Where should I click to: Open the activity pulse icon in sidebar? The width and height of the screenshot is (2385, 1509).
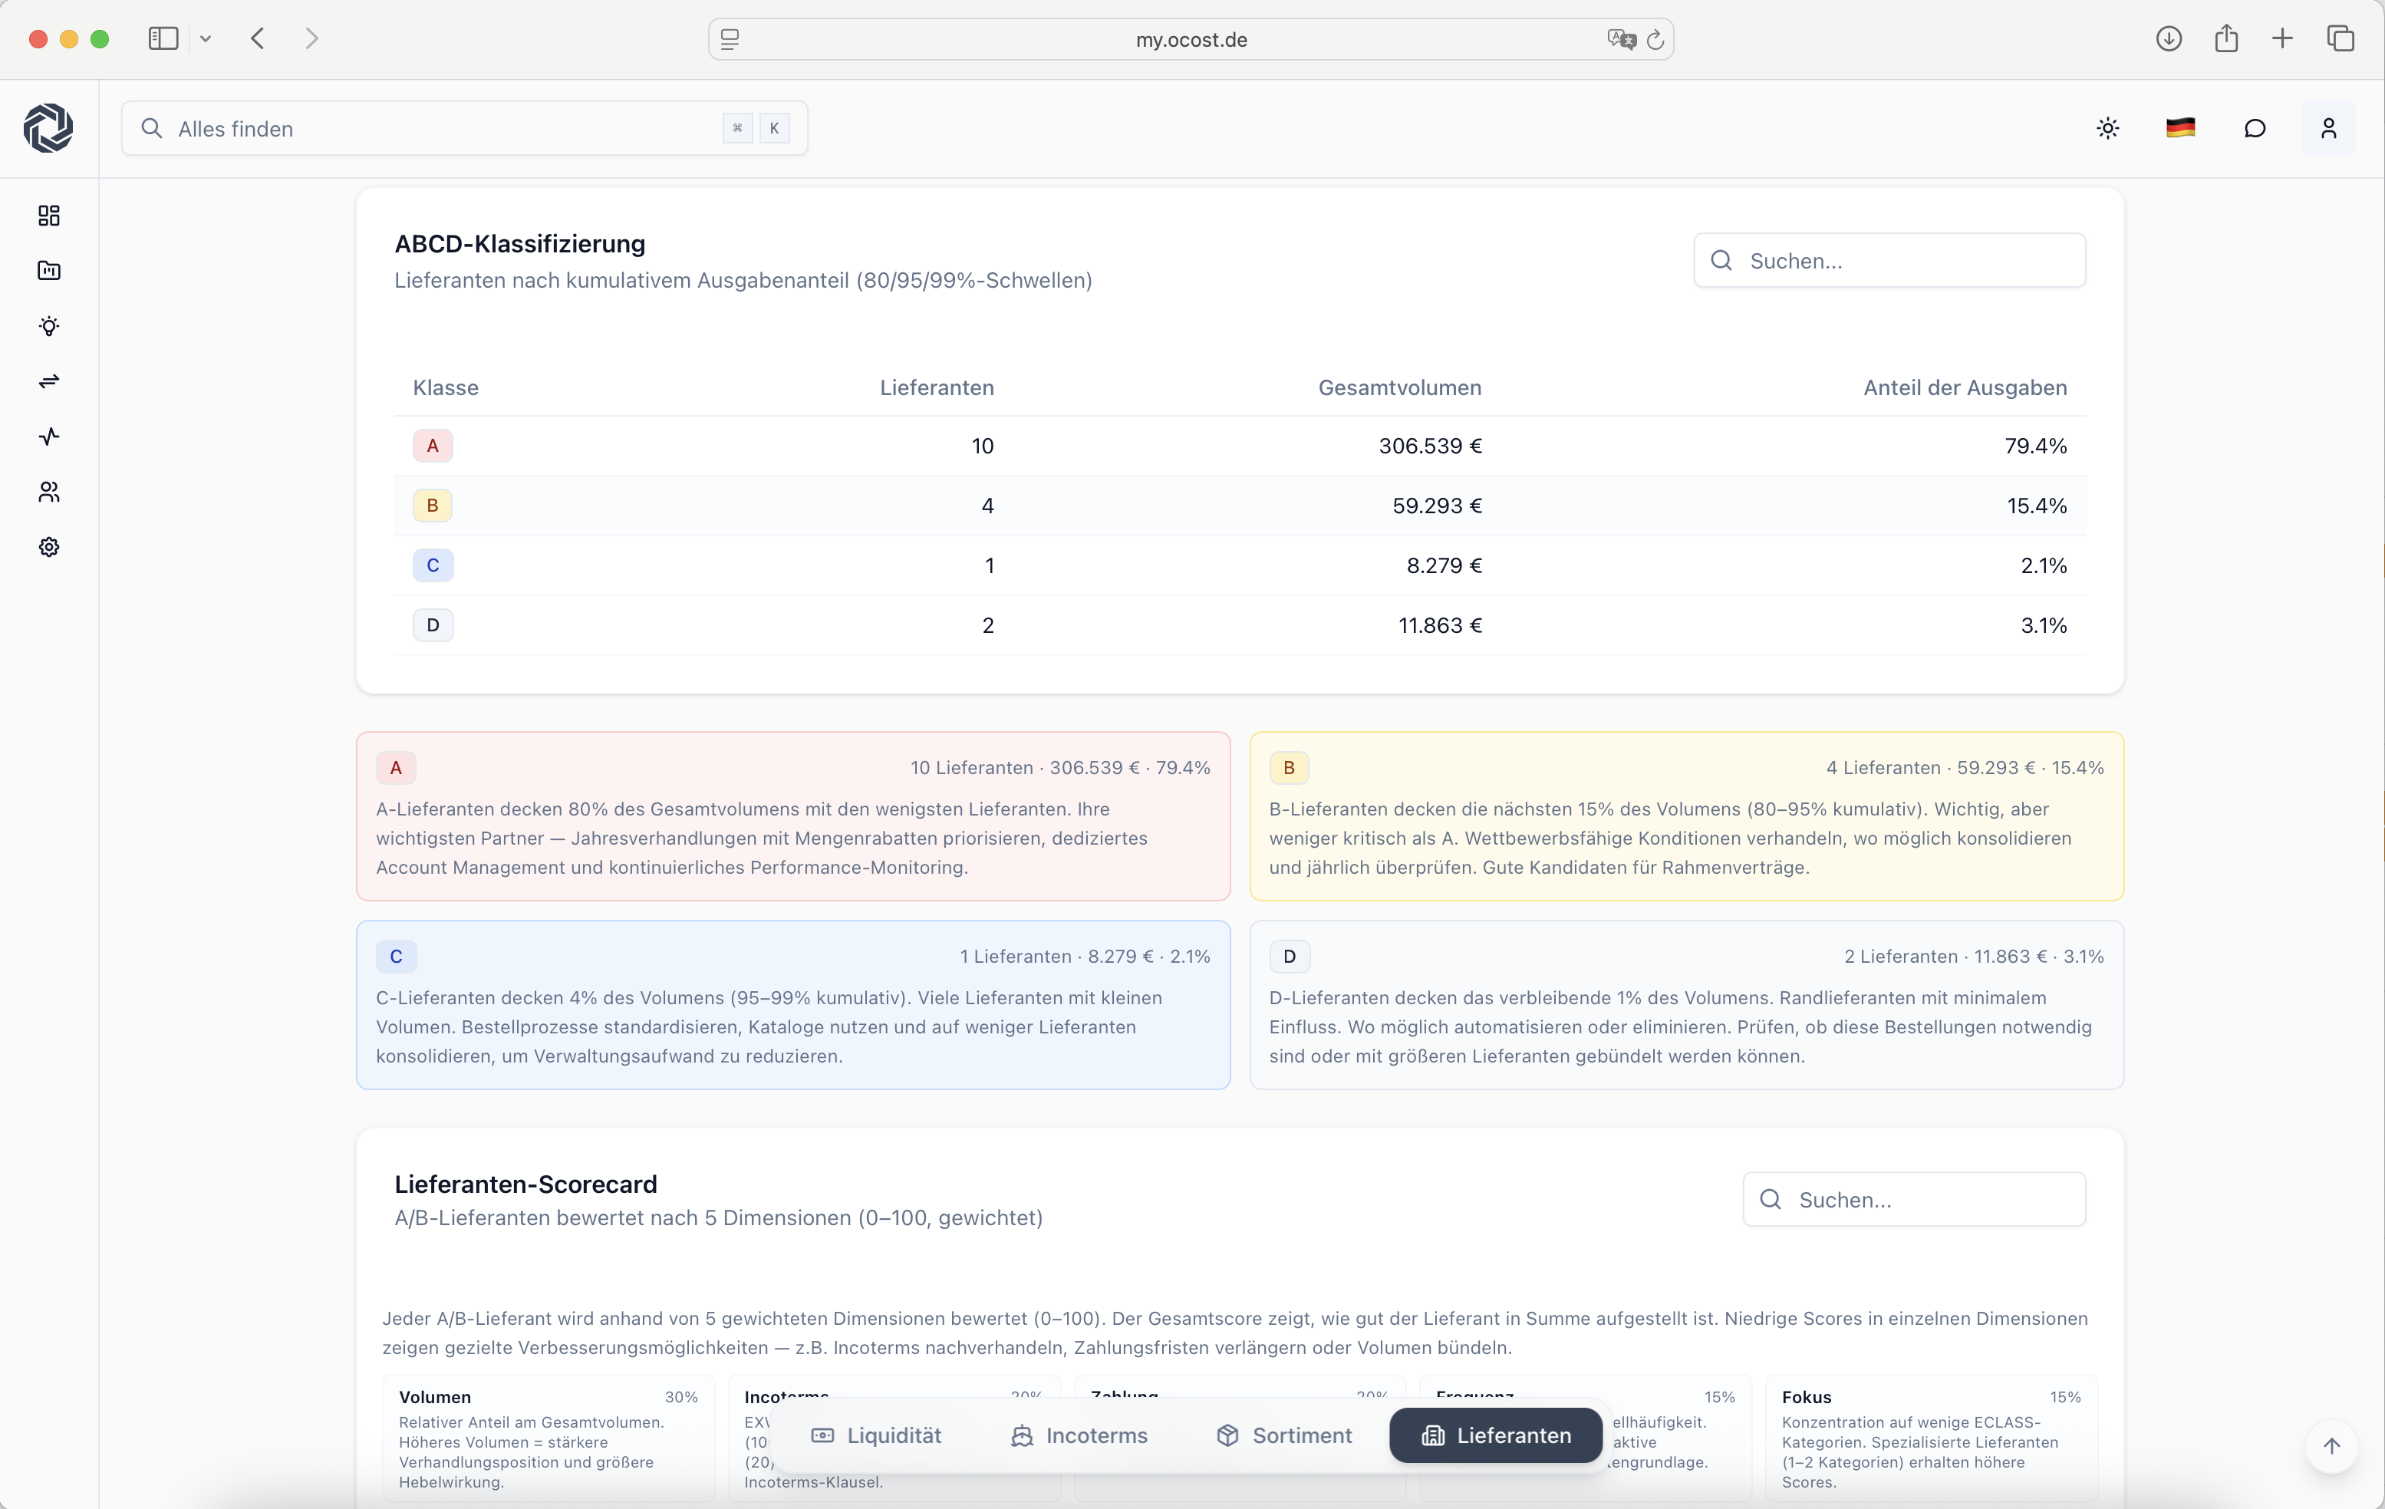point(48,436)
